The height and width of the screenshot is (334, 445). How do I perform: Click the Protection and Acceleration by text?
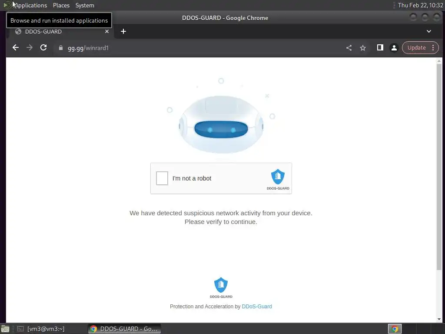tap(205, 307)
